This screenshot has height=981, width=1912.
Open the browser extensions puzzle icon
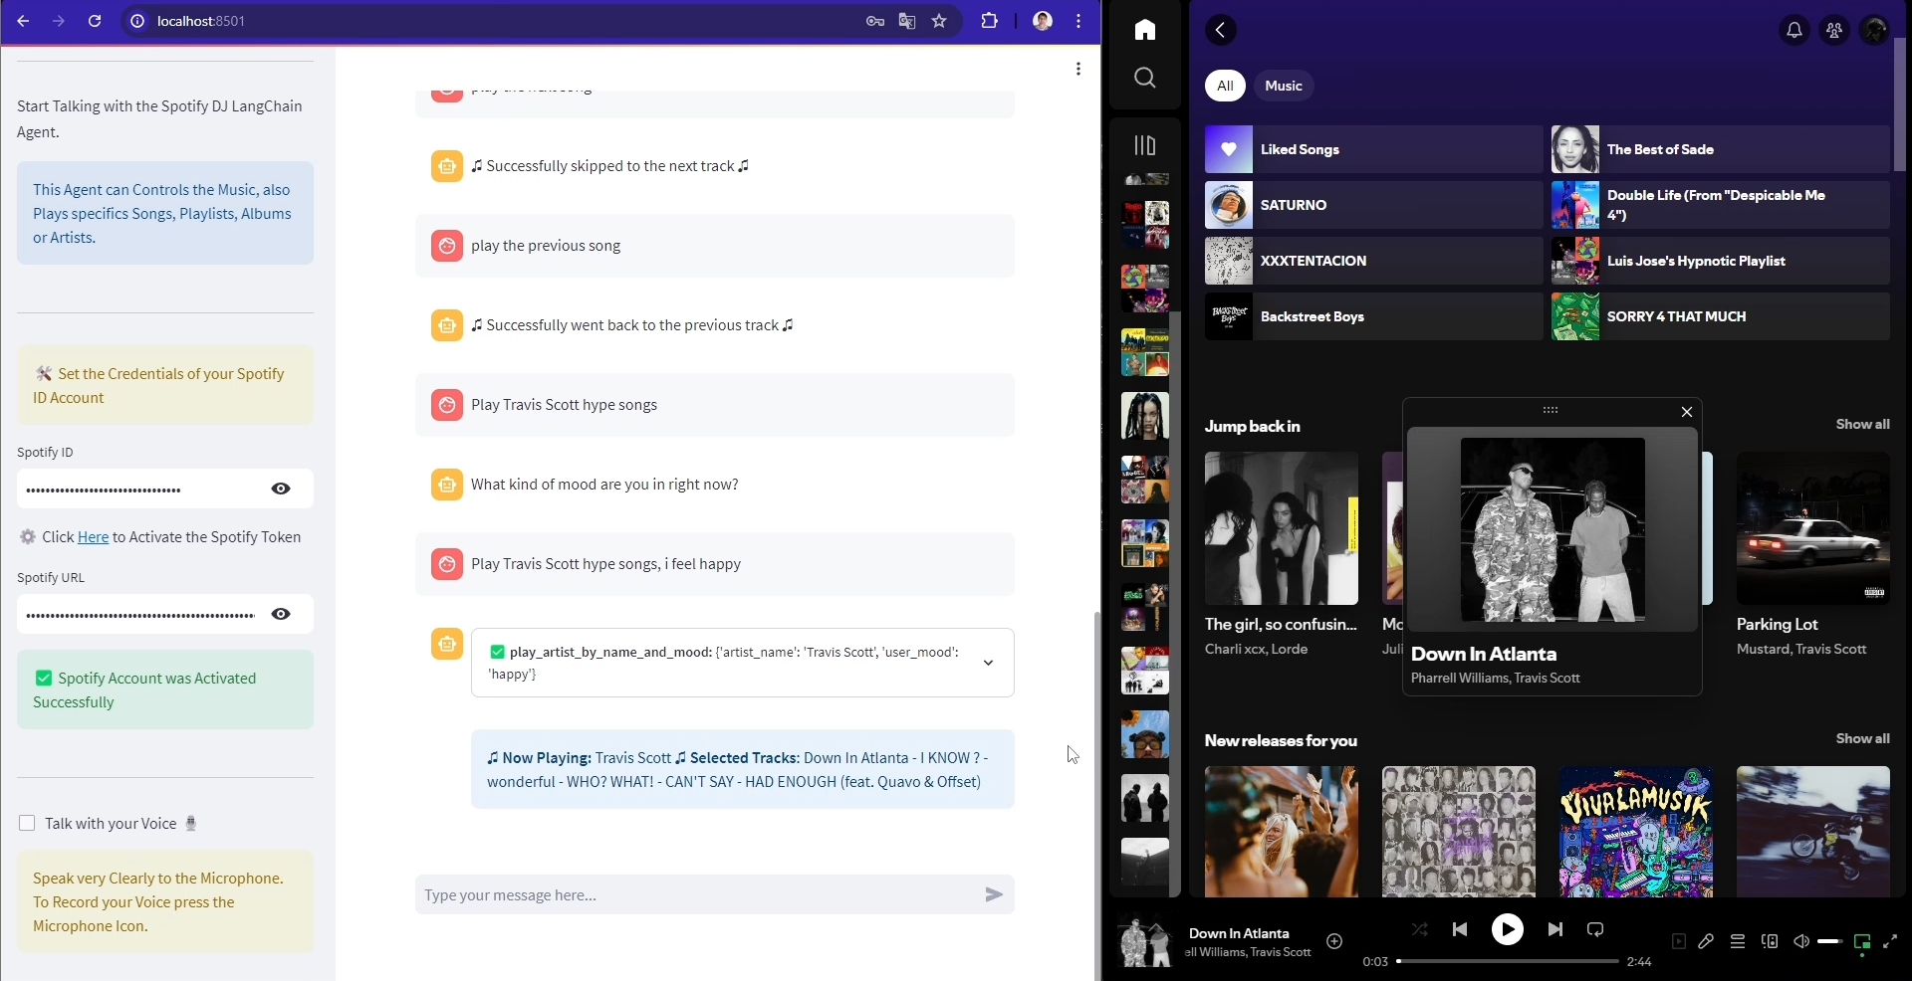point(989,21)
